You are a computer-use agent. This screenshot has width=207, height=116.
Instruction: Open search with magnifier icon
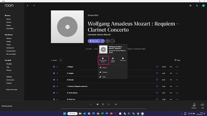pos(197,5)
